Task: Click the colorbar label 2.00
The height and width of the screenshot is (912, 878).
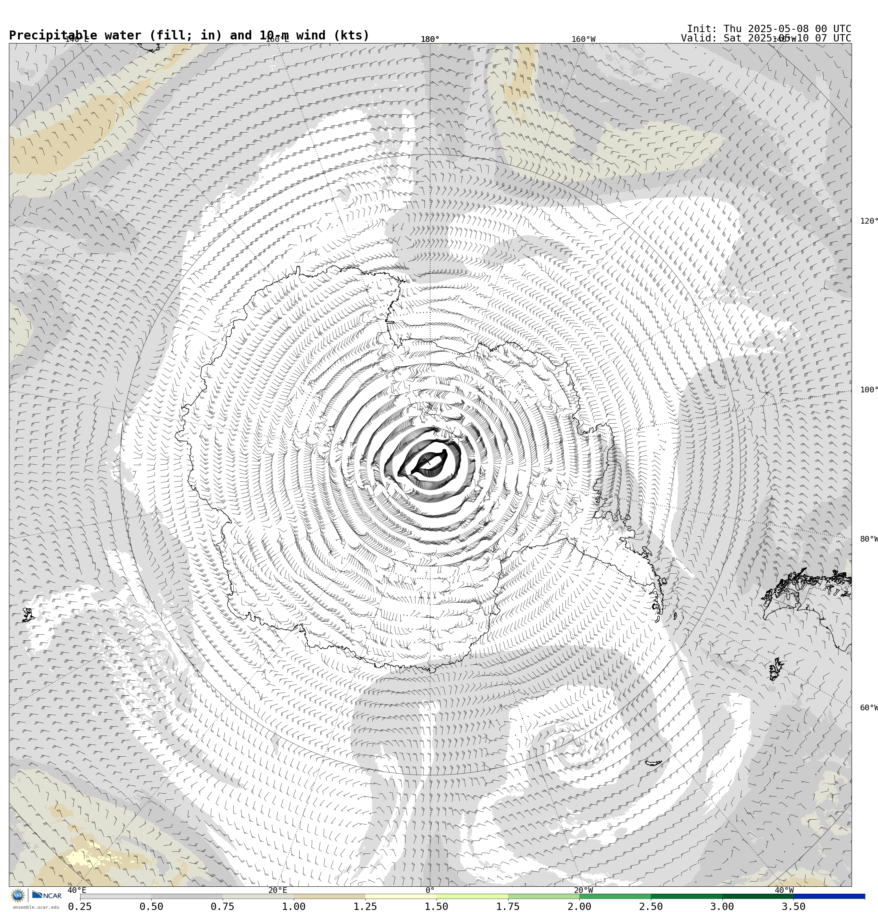Action: click(x=579, y=906)
